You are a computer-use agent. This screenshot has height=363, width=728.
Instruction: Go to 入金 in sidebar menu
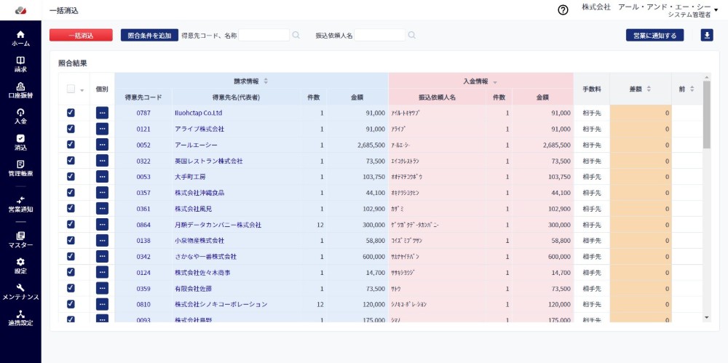20,116
